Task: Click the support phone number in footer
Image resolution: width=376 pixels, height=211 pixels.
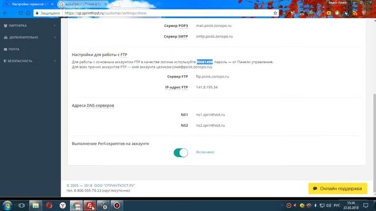Action: [x=88, y=190]
